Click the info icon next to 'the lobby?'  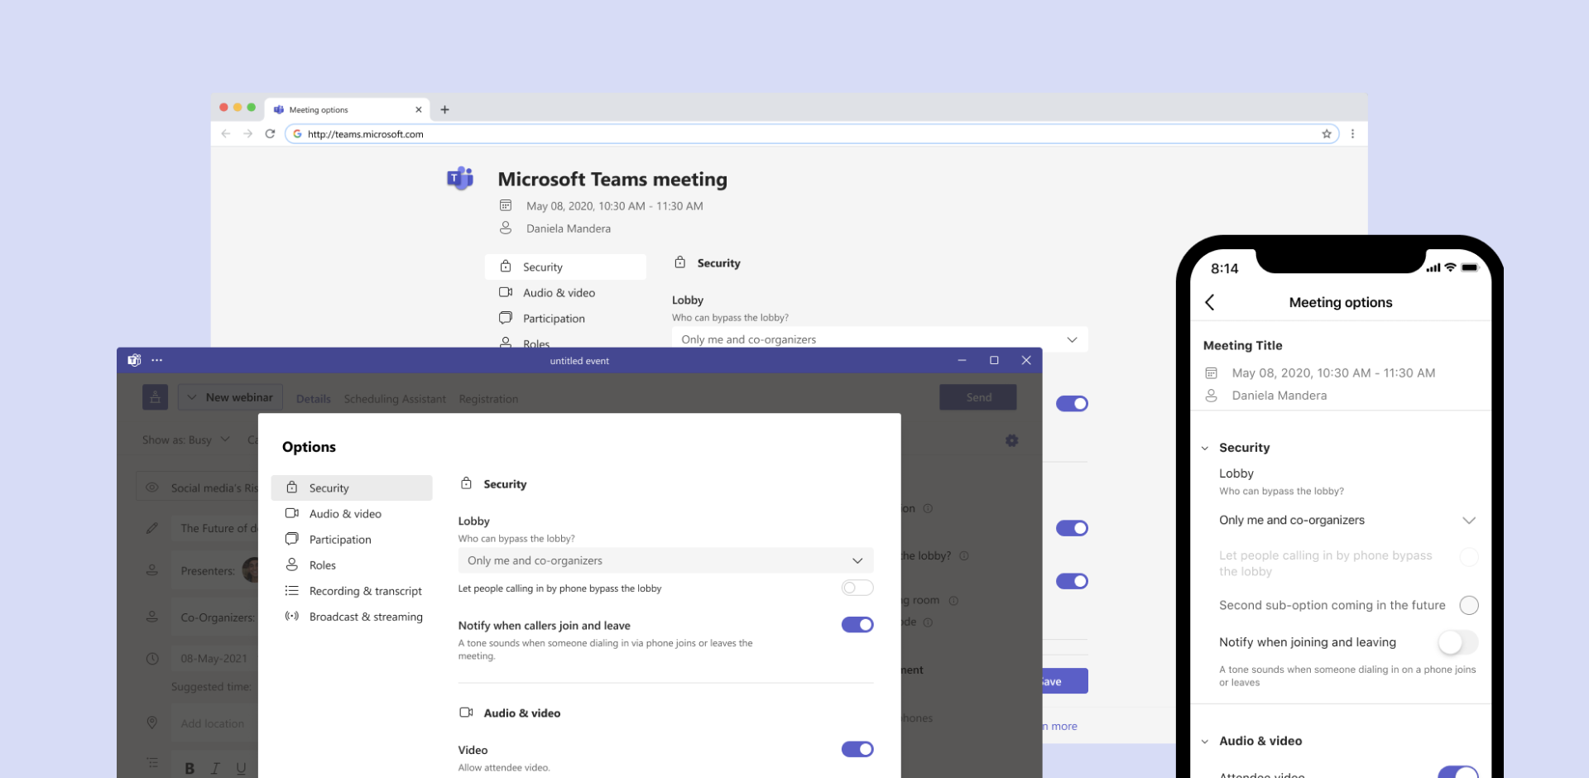click(x=964, y=556)
